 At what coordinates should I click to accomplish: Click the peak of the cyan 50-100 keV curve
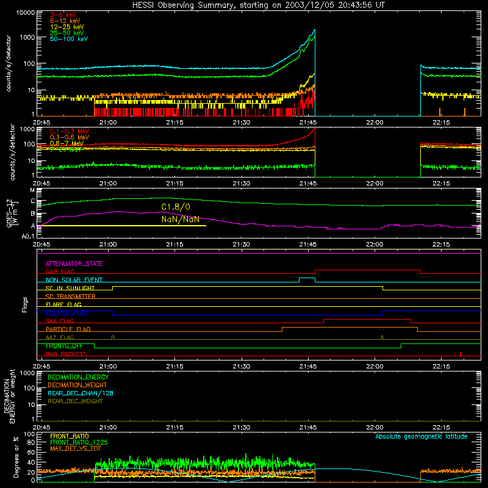(x=315, y=30)
